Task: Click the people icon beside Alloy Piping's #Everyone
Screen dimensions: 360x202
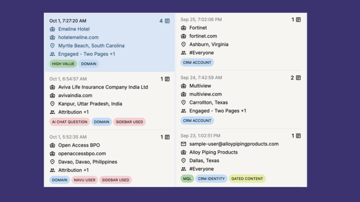Action: (x=183, y=169)
